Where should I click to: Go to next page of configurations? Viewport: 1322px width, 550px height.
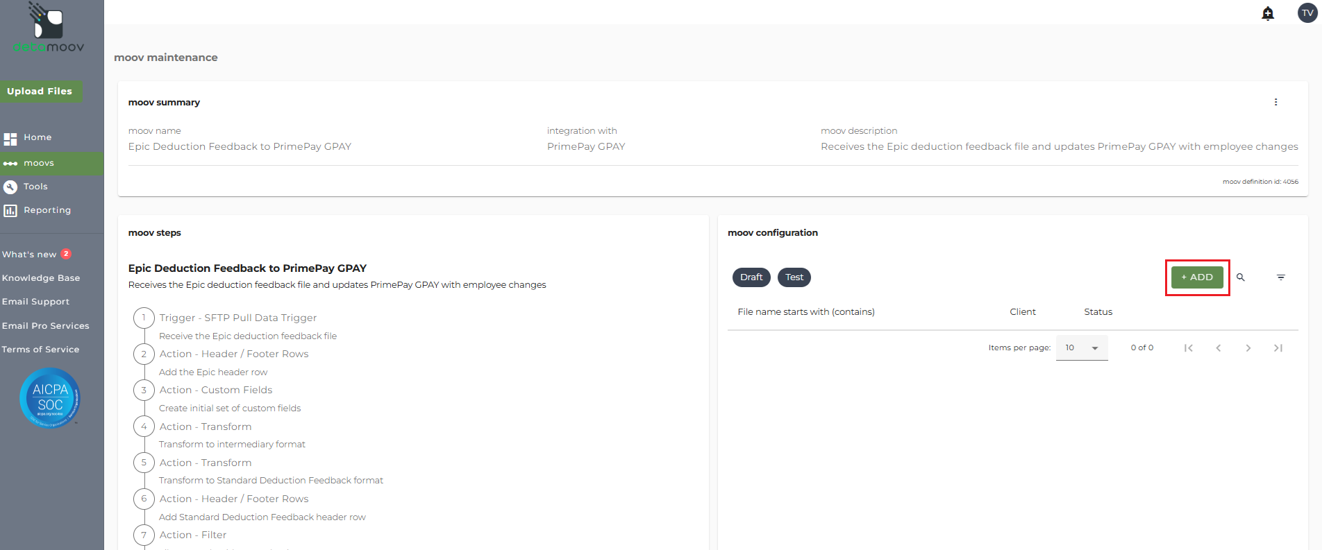[1248, 348]
